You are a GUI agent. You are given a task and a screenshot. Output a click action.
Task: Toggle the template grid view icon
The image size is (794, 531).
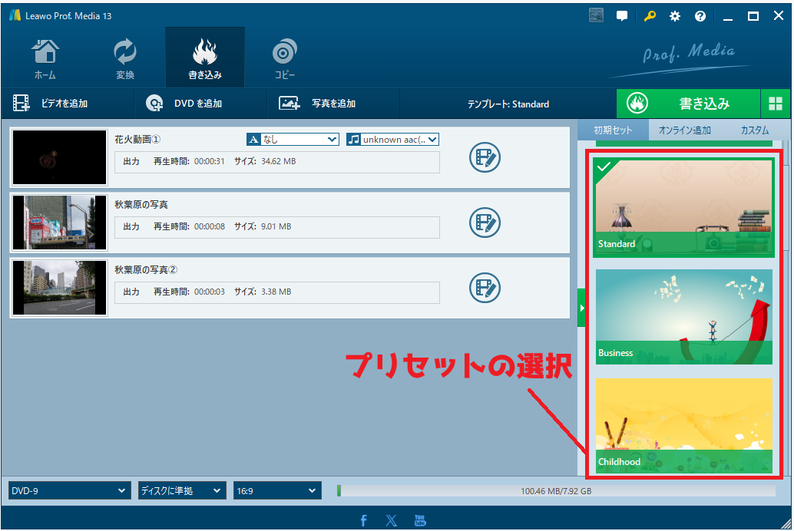pos(776,104)
